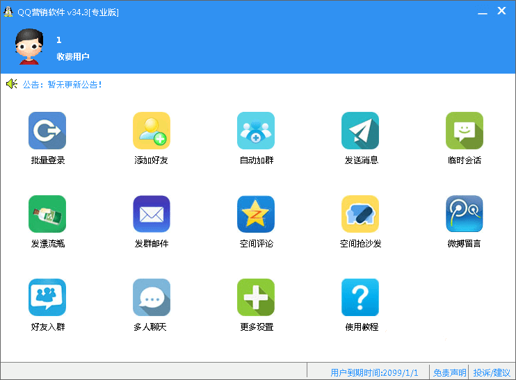Click the 公告：暂无更新公告！ announcement text
Screen dimensions: 516x380
pos(62,85)
